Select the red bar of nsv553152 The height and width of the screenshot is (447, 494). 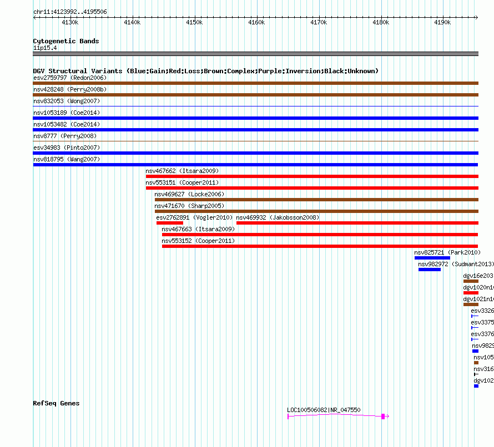(320, 246)
